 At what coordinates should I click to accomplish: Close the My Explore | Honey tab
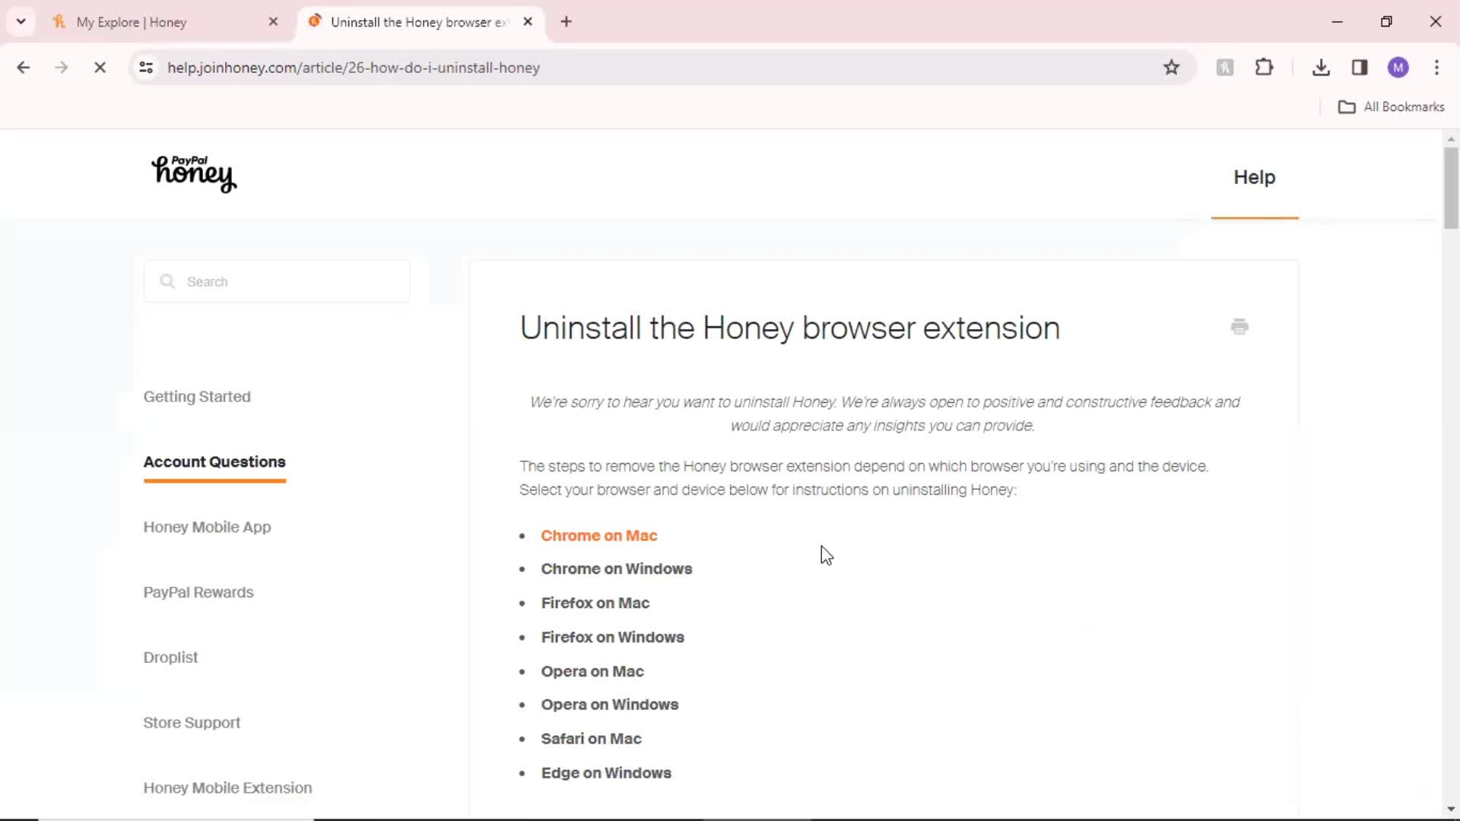274,22
